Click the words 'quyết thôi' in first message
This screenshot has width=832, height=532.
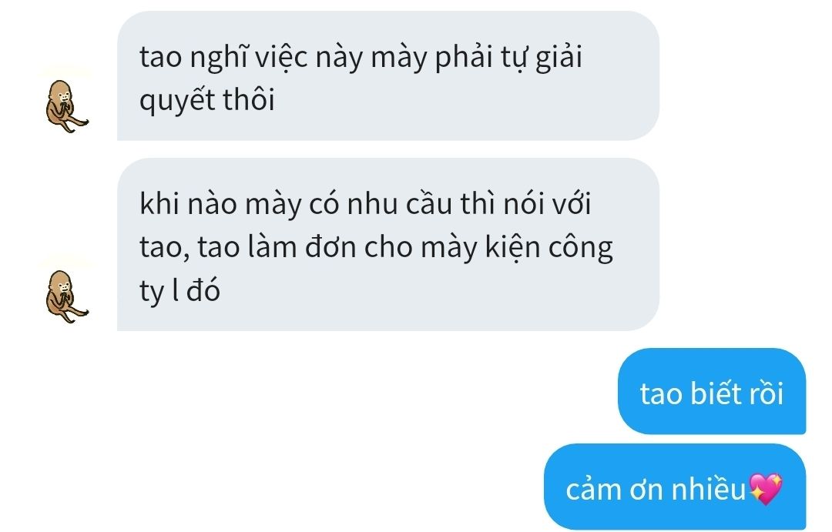[207, 101]
